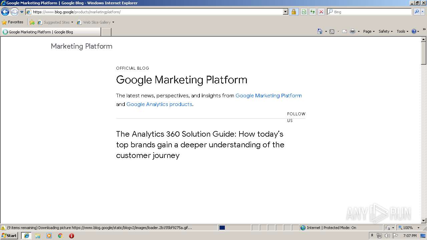Open a new blank tab
The width and height of the screenshot is (427, 240).
106,32
